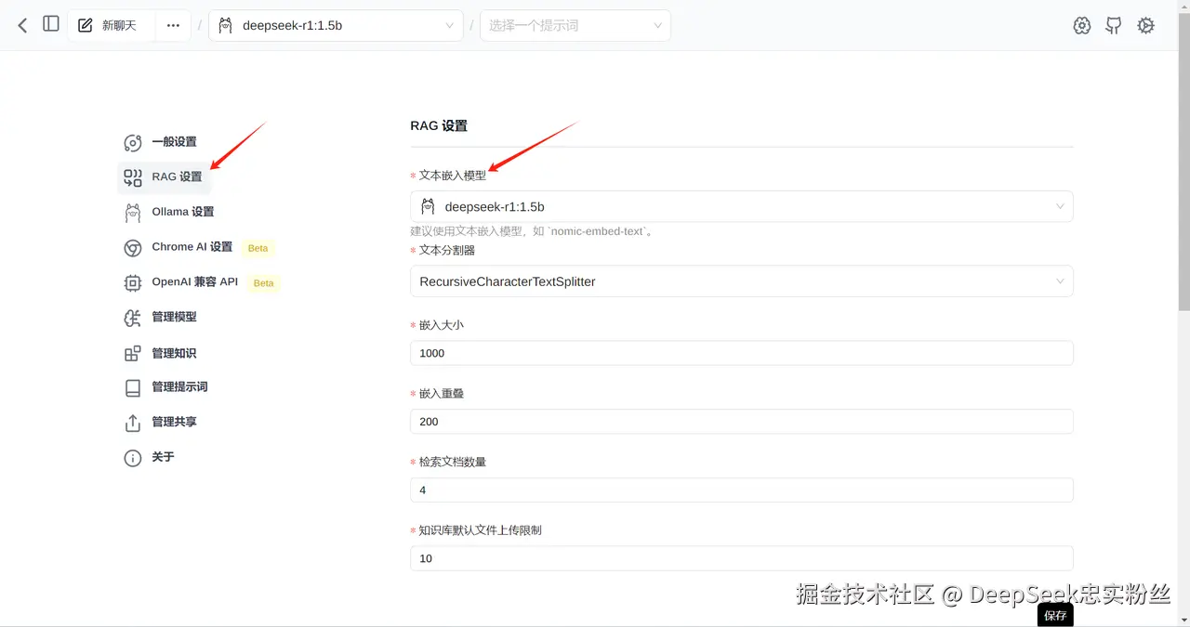The image size is (1190, 627).
Task: Open OpenAI 兼容 API section
Action: (x=194, y=281)
